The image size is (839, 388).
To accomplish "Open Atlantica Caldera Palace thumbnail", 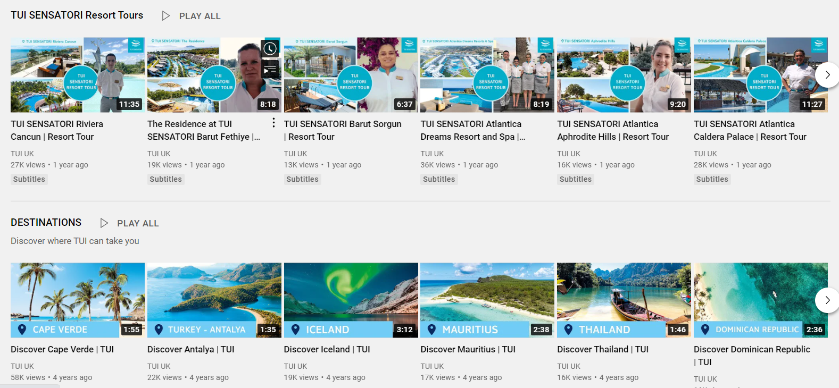I will click(761, 75).
